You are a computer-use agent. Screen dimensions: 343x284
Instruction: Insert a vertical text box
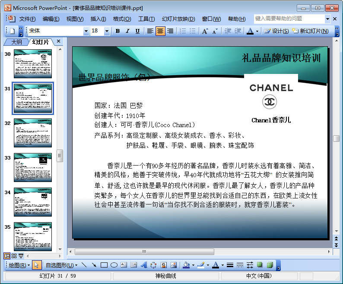click(133, 265)
